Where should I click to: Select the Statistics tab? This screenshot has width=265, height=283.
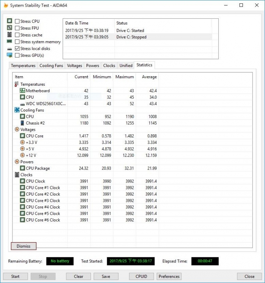pyautogui.click(x=144, y=65)
